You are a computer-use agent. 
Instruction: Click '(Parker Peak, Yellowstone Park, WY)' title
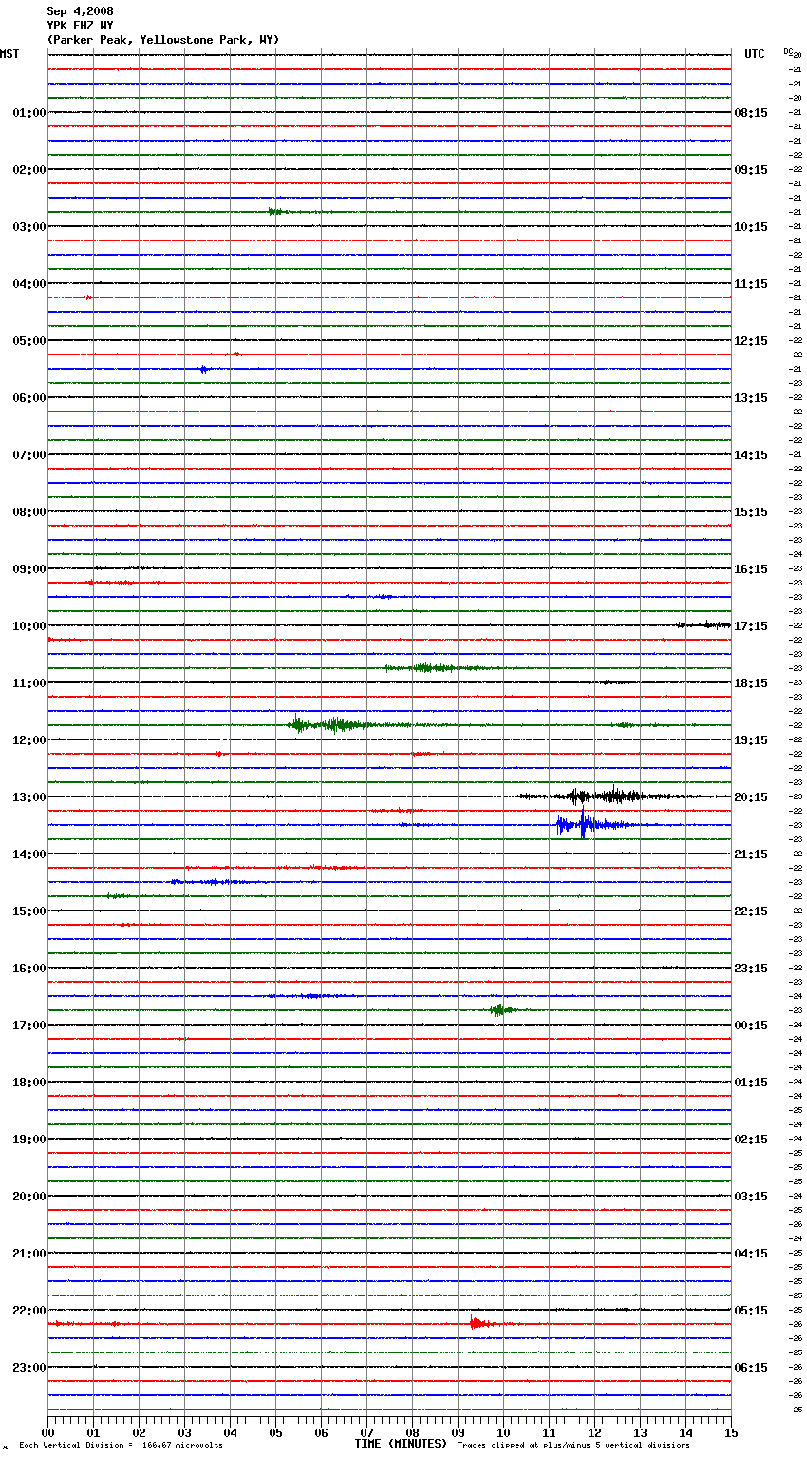point(162,40)
